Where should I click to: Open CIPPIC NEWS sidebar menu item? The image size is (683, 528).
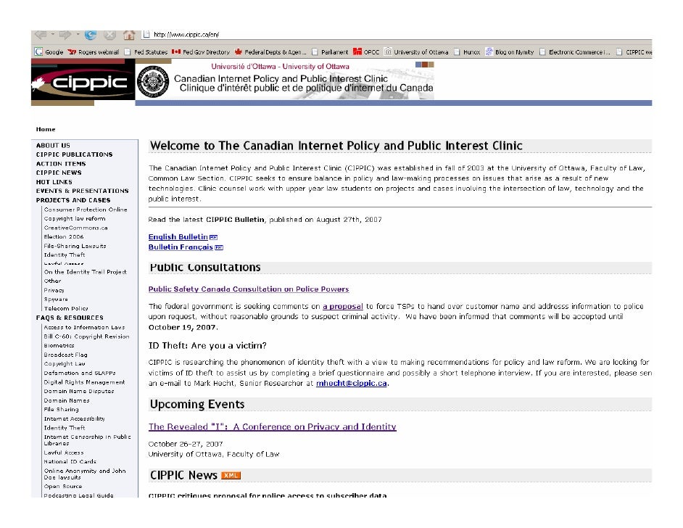(59, 173)
